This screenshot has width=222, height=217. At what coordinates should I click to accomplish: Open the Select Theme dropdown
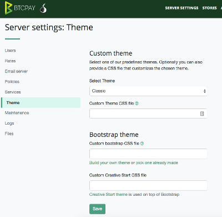(148, 91)
